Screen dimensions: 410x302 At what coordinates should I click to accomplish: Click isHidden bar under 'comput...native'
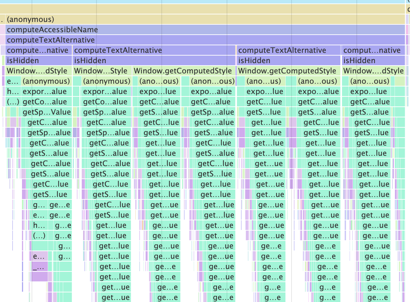click(x=373, y=61)
